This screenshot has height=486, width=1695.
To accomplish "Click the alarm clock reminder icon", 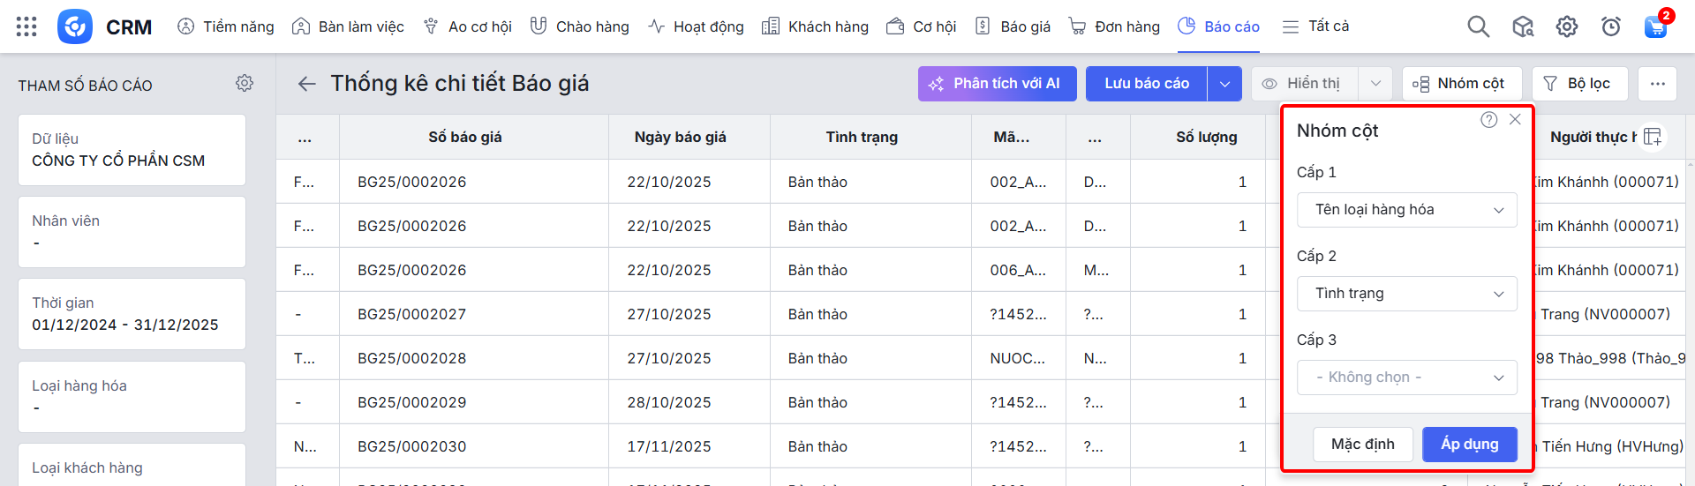I will click(1611, 26).
